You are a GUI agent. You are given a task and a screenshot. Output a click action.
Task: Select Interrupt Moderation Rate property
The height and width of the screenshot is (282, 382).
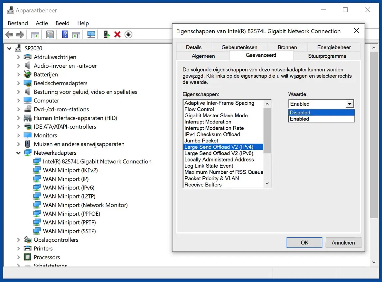(x=223, y=128)
